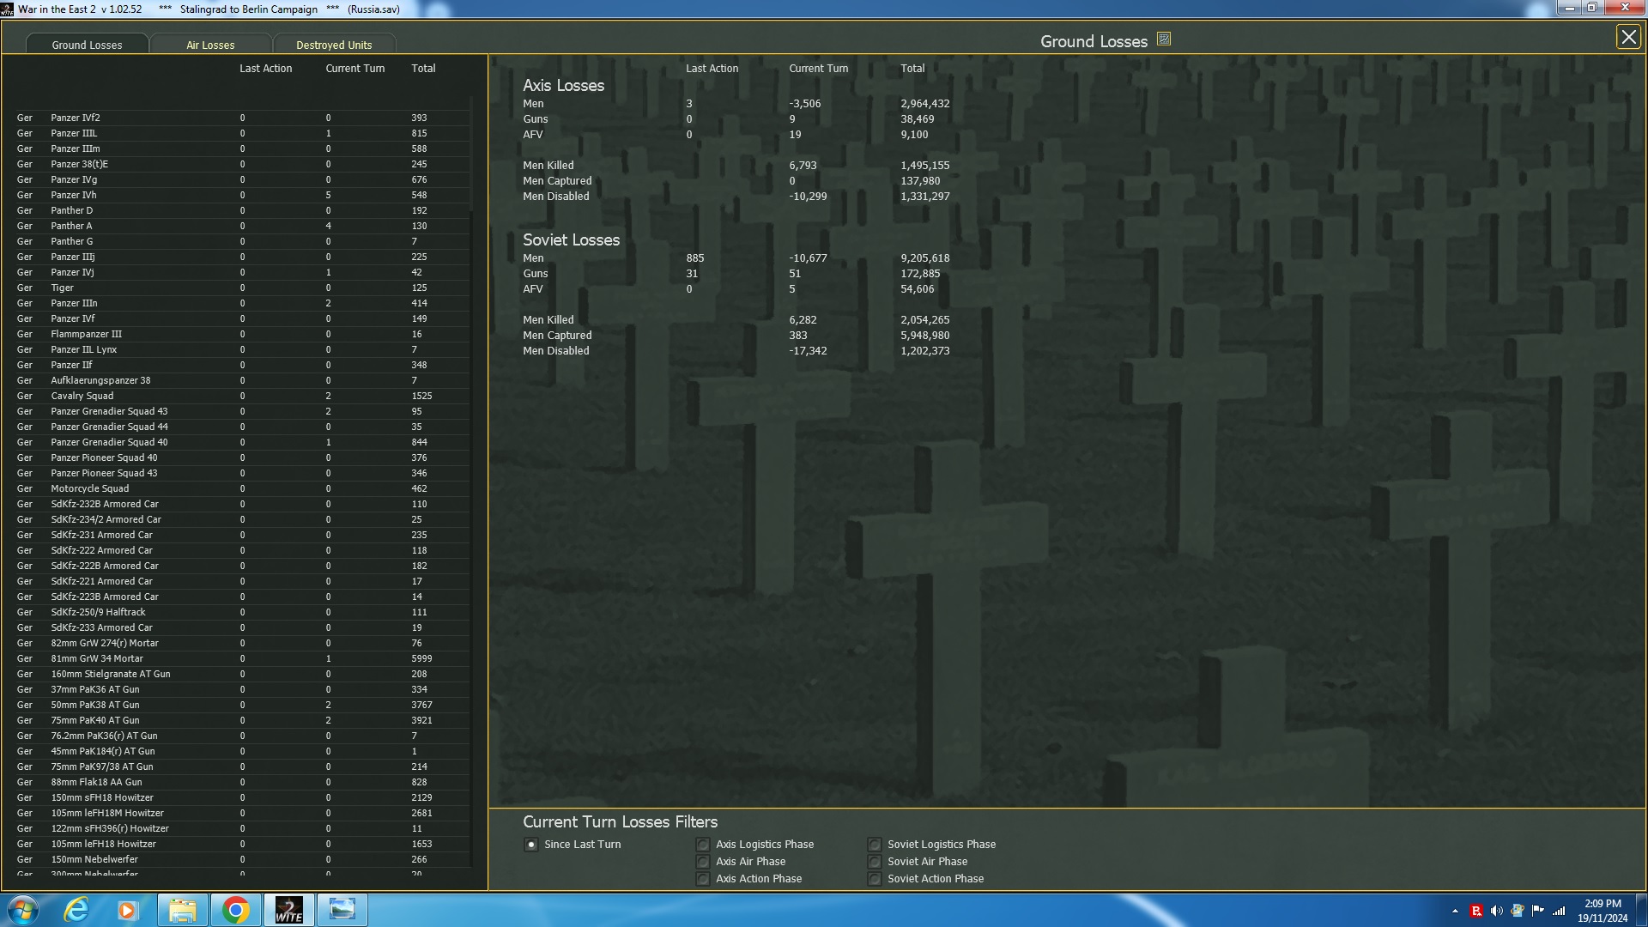This screenshot has height=927, width=1648.
Task: Open the Action Center flag icon
Action: [x=1538, y=911]
